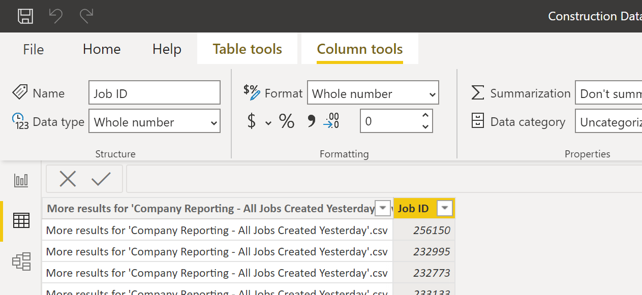The width and height of the screenshot is (642, 295).
Task: Apply percentage format icon
Action: point(287,121)
